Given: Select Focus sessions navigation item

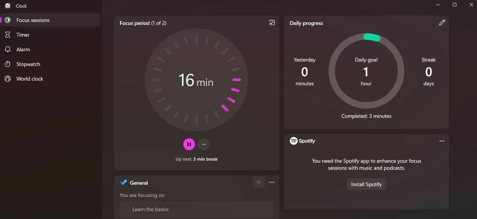Looking at the screenshot, I should (33, 20).
